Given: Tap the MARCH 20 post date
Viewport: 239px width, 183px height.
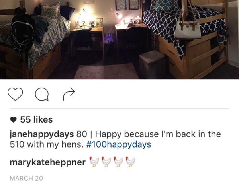Looking at the screenshot, I should point(26,178).
